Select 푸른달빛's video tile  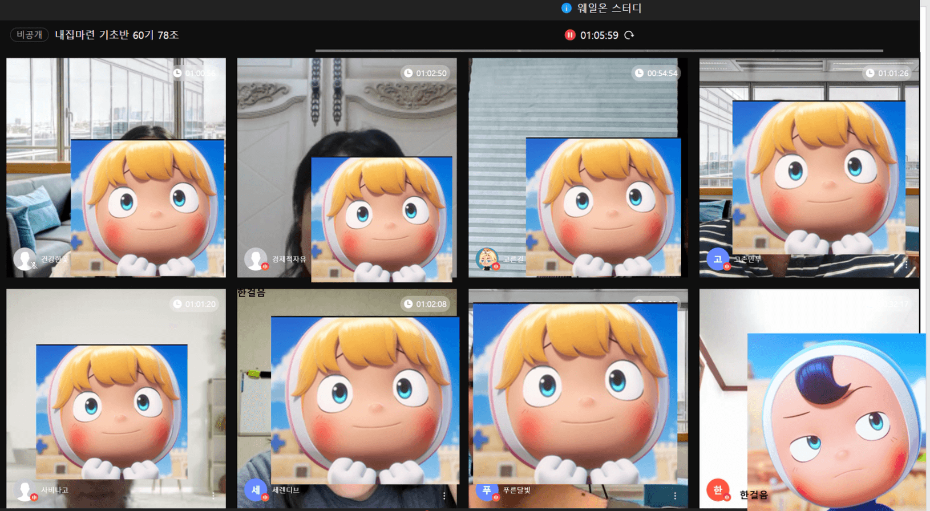[578, 399]
